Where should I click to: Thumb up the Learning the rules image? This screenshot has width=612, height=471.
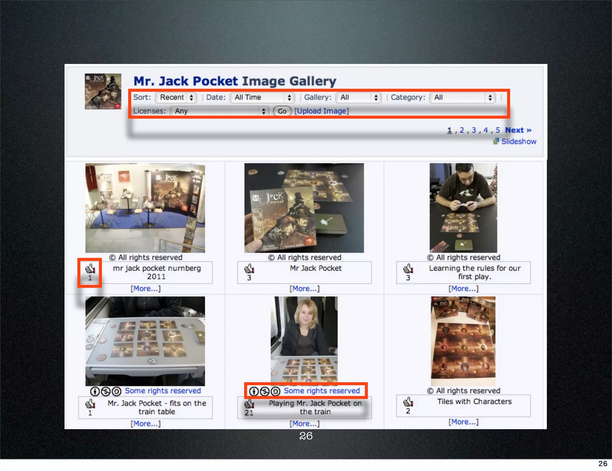click(408, 269)
